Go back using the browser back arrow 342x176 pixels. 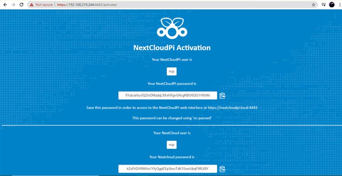click(5, 5)
